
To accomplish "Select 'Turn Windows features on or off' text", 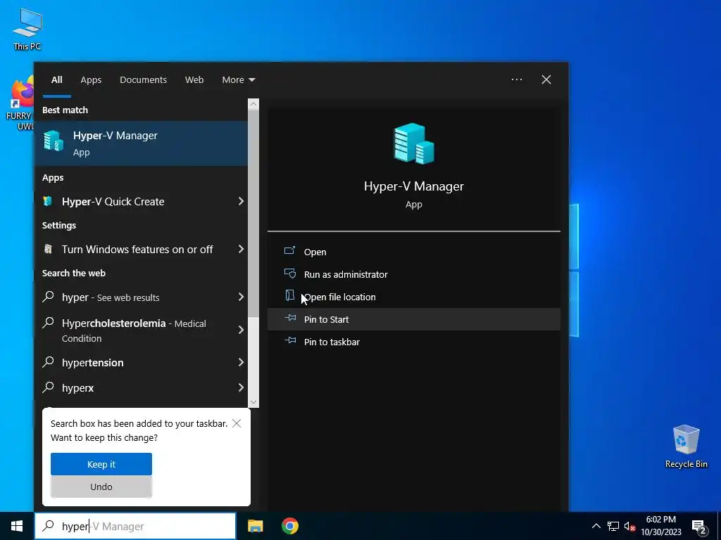I will pyautogui.click(x=137, y=249).
